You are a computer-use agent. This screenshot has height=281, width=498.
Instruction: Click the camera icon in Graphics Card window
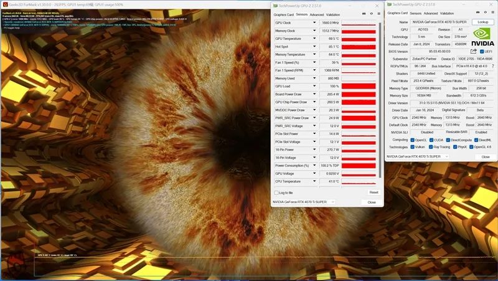tap(476, 12)
